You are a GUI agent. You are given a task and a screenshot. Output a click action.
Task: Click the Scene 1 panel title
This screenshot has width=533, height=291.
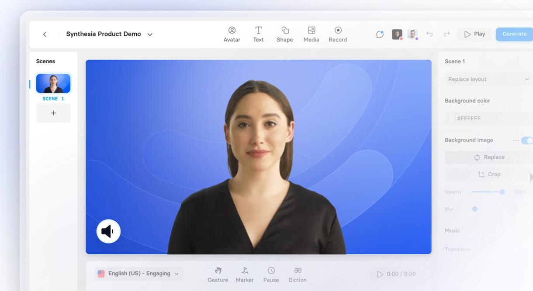[x=455, y=62]
